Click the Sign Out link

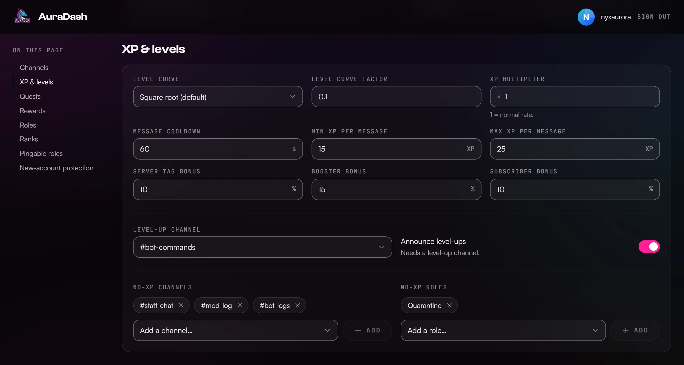tap(654, 17)
